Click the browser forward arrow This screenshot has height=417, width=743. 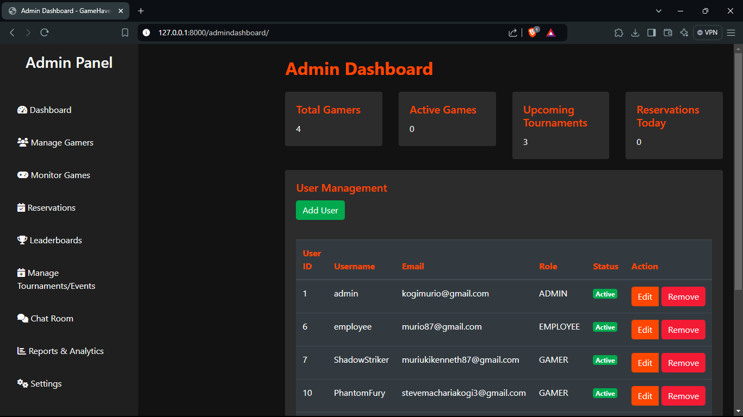coord(28,33)
